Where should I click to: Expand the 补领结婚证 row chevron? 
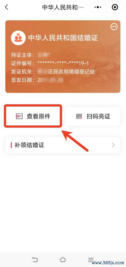[113, 145]
